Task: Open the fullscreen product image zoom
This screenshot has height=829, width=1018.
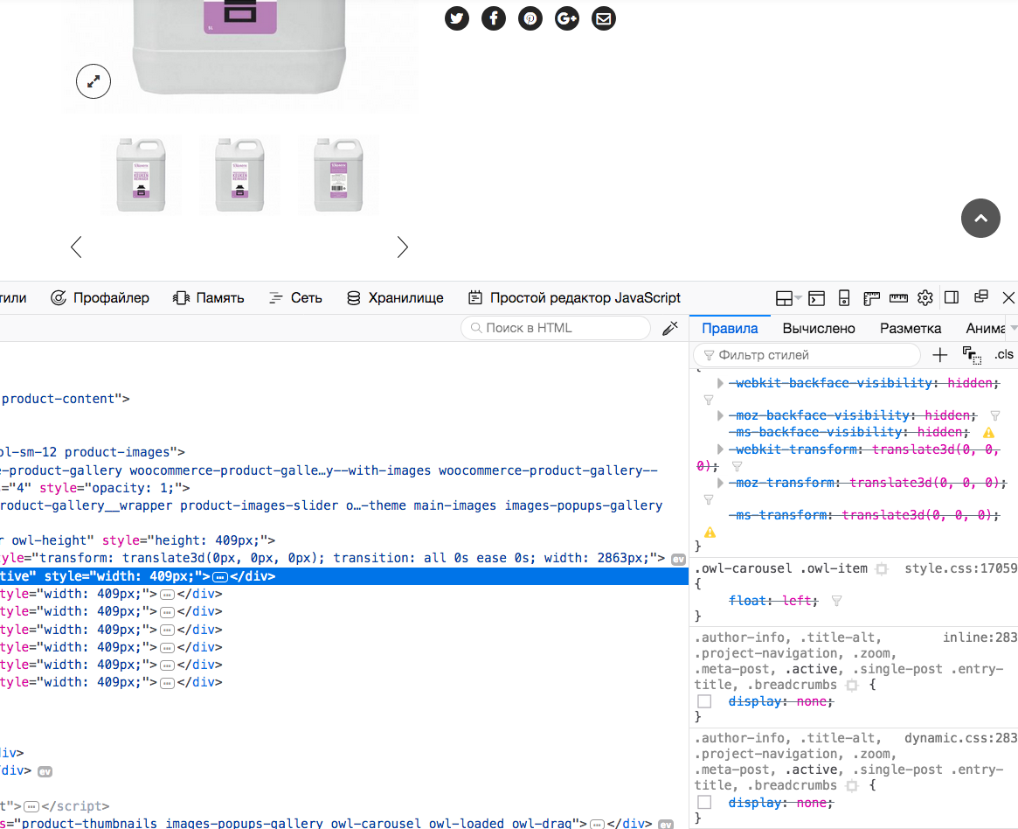Action: coord(93,81)
